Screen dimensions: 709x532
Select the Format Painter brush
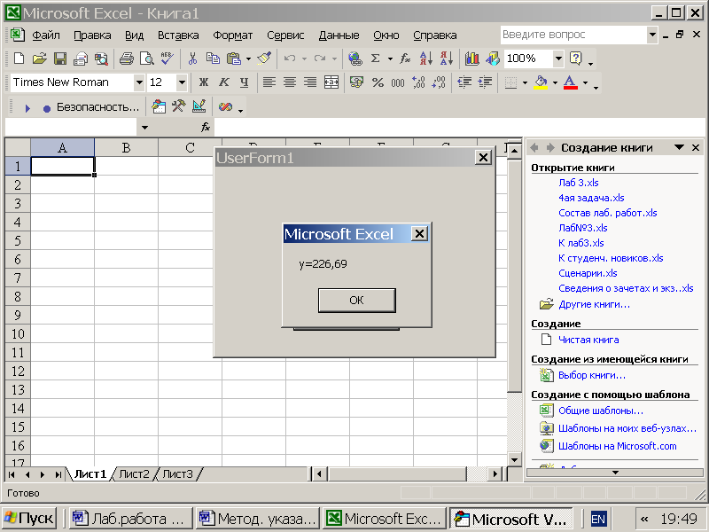264,59
